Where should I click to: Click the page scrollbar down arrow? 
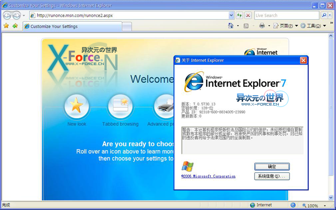point(331,198)
